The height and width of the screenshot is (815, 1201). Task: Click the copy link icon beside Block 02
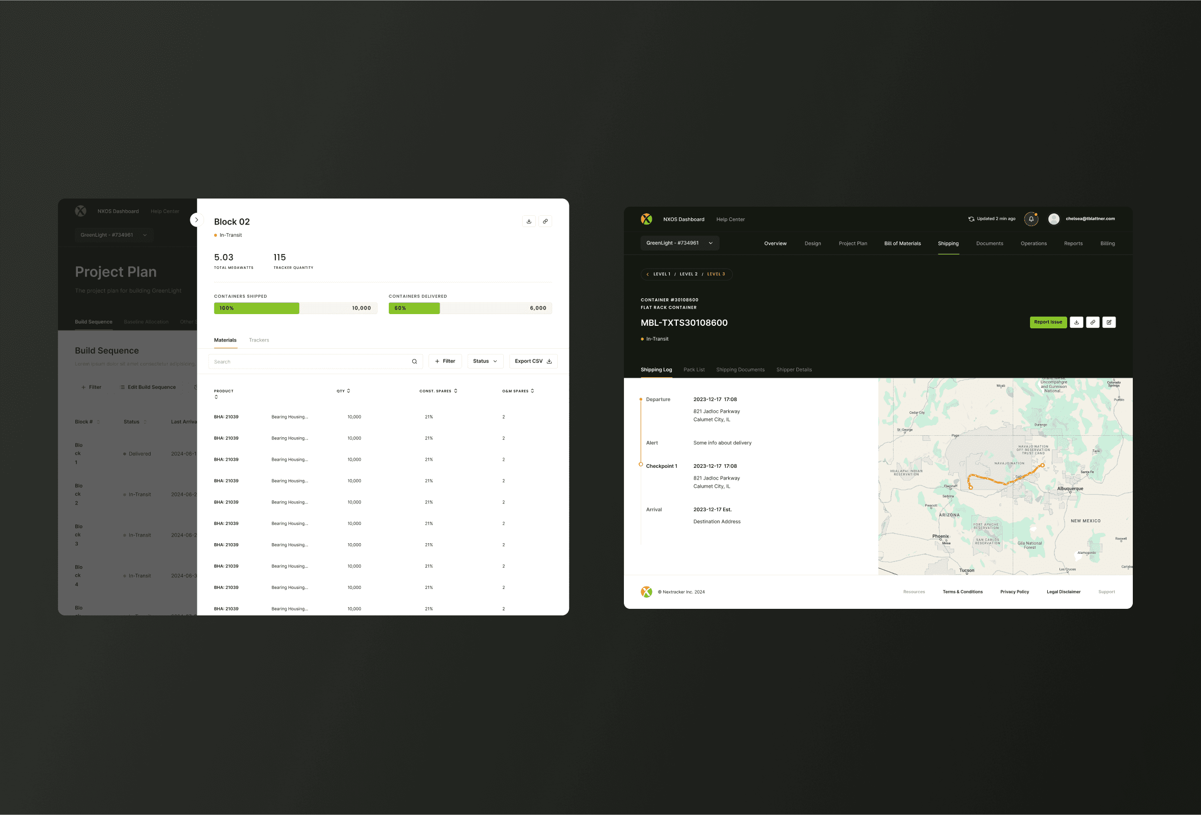pyautogui.click(x=545, y=221)
